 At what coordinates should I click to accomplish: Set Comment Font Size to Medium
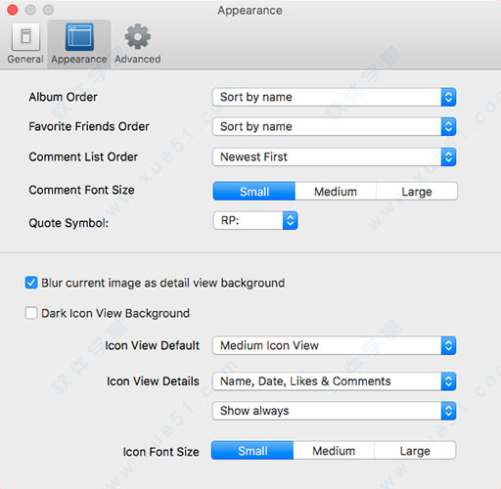(336, 191)
